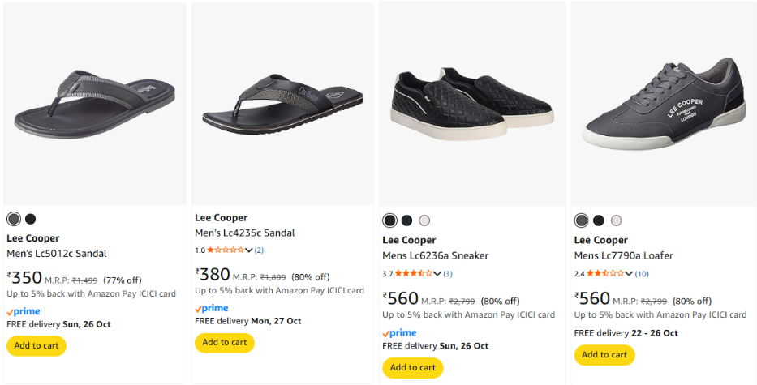757x385 pixels.
Task: Open rating breakdown for Lc7790a Loafer
Action: [629, 274]
